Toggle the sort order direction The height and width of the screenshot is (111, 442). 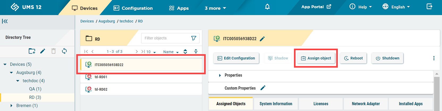[185, 52]
